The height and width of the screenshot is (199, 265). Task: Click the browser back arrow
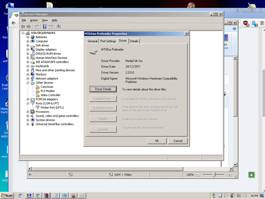point(14,23)
